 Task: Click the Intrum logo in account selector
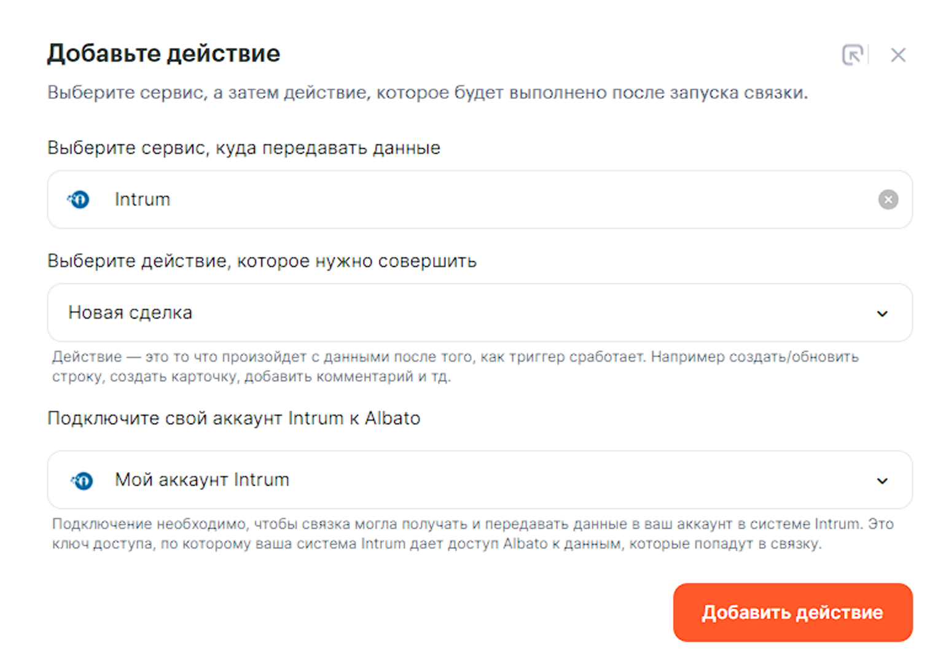coord(82,480)
